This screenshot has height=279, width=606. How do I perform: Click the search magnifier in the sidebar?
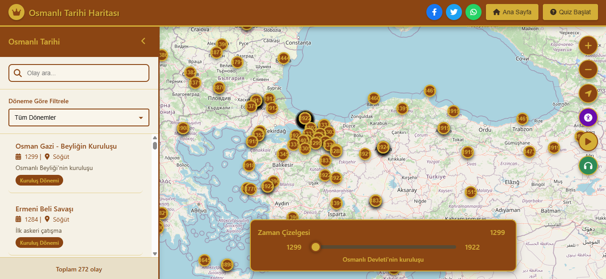tap(18, 73)
